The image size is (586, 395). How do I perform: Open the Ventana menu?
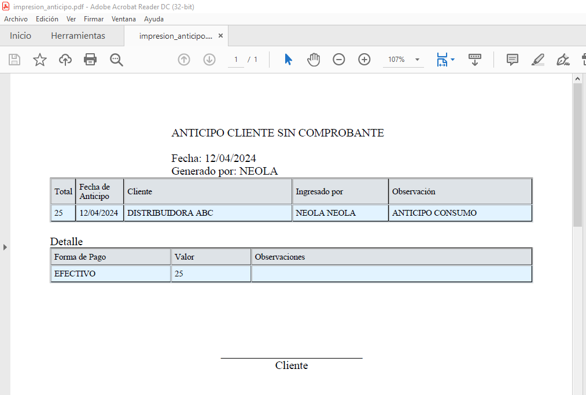coord(124,19)
